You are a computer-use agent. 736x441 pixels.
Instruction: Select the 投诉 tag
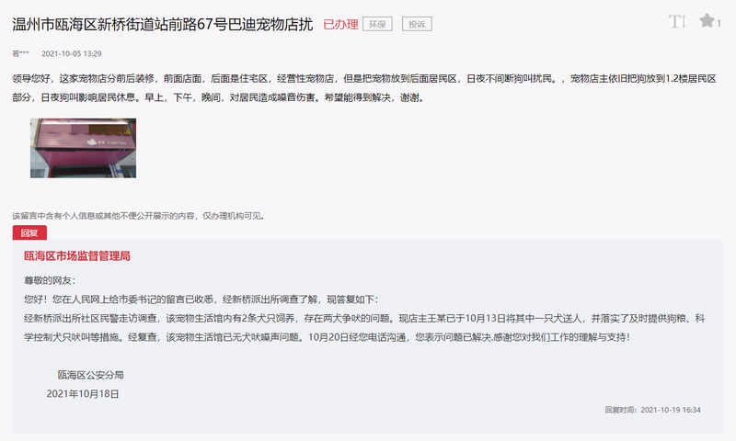(417, 24)
